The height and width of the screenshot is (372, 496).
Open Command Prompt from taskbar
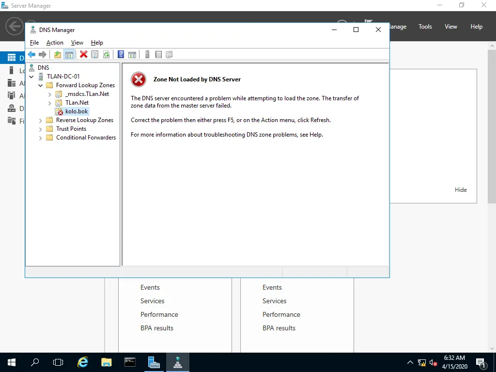click(130, 362)
